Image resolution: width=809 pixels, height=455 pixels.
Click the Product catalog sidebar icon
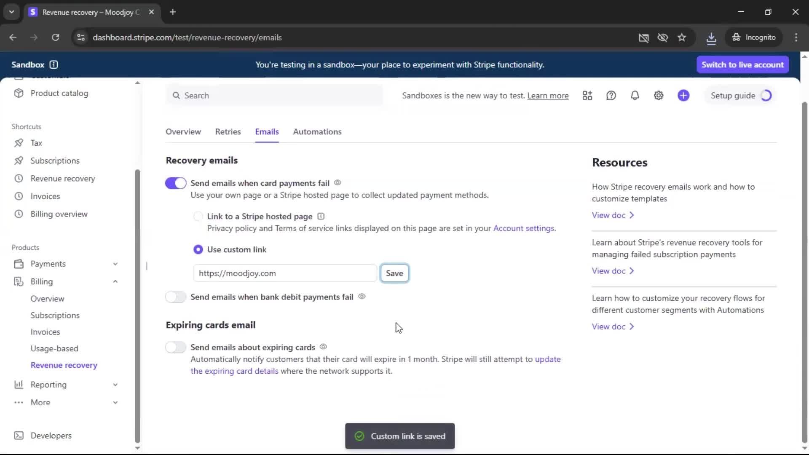pos(19,93)
